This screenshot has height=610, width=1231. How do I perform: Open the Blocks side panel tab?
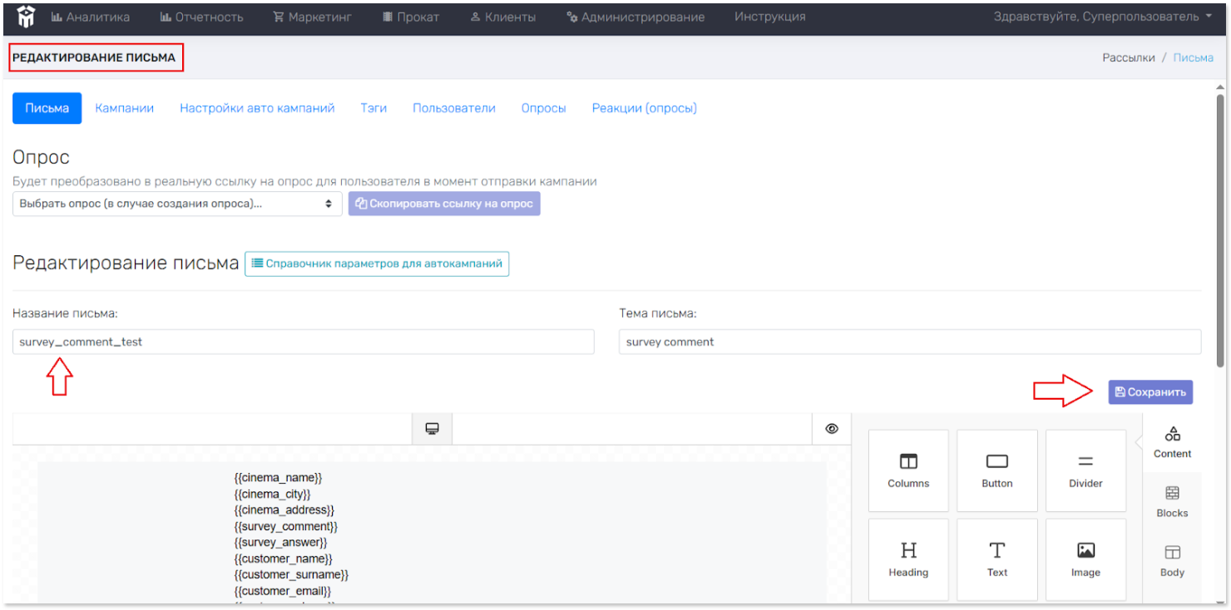pyautogui.click(x=1172, y=502)
